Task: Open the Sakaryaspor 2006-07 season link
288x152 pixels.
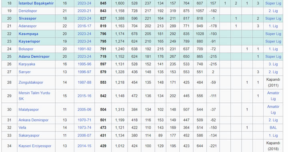Action: [x=84, y=136]
